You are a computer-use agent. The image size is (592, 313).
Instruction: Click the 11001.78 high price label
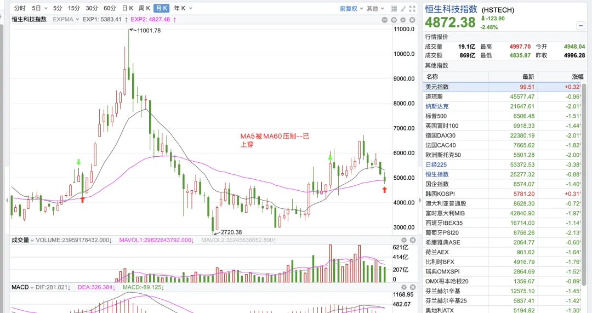click(149, 31)
